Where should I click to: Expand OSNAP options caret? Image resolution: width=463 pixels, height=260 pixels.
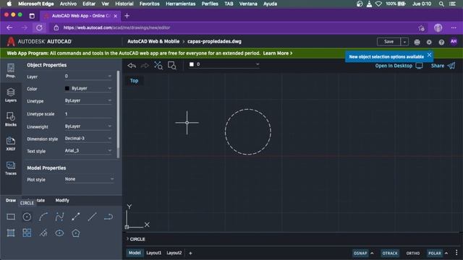[372, 253]
